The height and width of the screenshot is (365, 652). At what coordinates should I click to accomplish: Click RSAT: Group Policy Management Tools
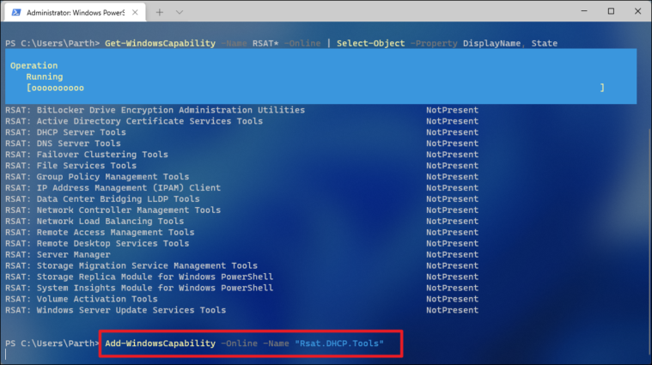coord(97,177)
